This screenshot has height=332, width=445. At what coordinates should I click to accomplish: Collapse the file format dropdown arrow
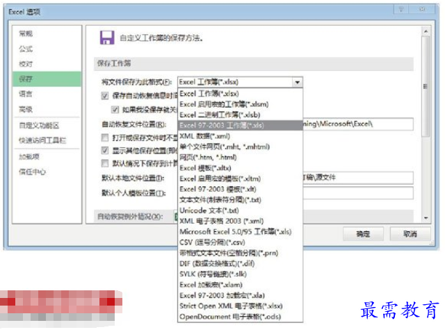click(297, 82)
